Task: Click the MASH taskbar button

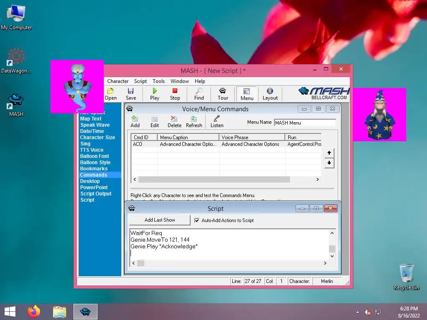Action: tap(85, 312)
